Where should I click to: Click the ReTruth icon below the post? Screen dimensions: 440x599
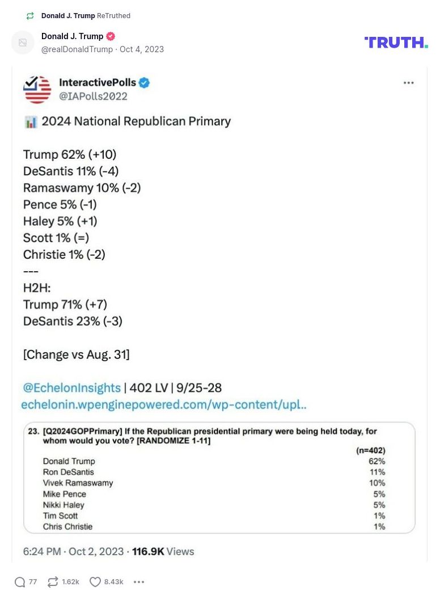52,581
